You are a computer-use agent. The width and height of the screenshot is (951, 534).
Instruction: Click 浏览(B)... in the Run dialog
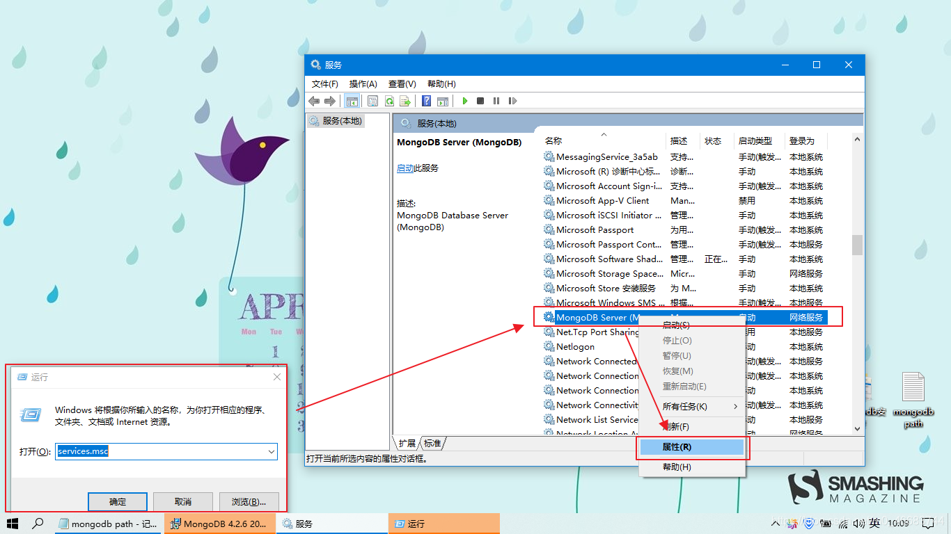coord(249,501)
